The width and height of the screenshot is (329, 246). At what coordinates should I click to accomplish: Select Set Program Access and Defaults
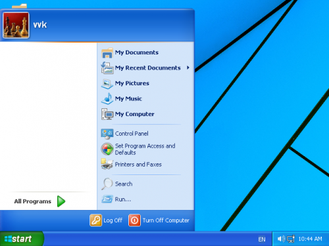click(145, 149)
